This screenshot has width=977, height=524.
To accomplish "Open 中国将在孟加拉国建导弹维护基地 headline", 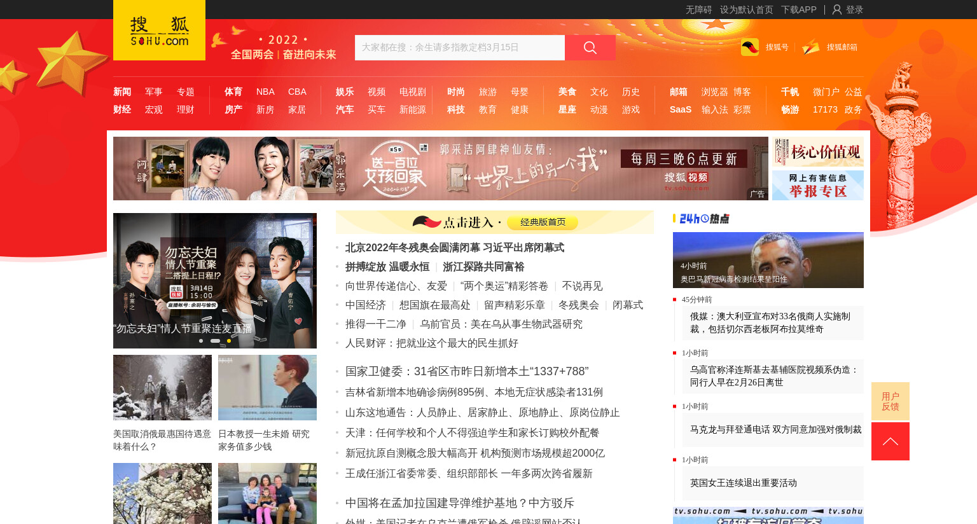I will (x=460, y=503).
